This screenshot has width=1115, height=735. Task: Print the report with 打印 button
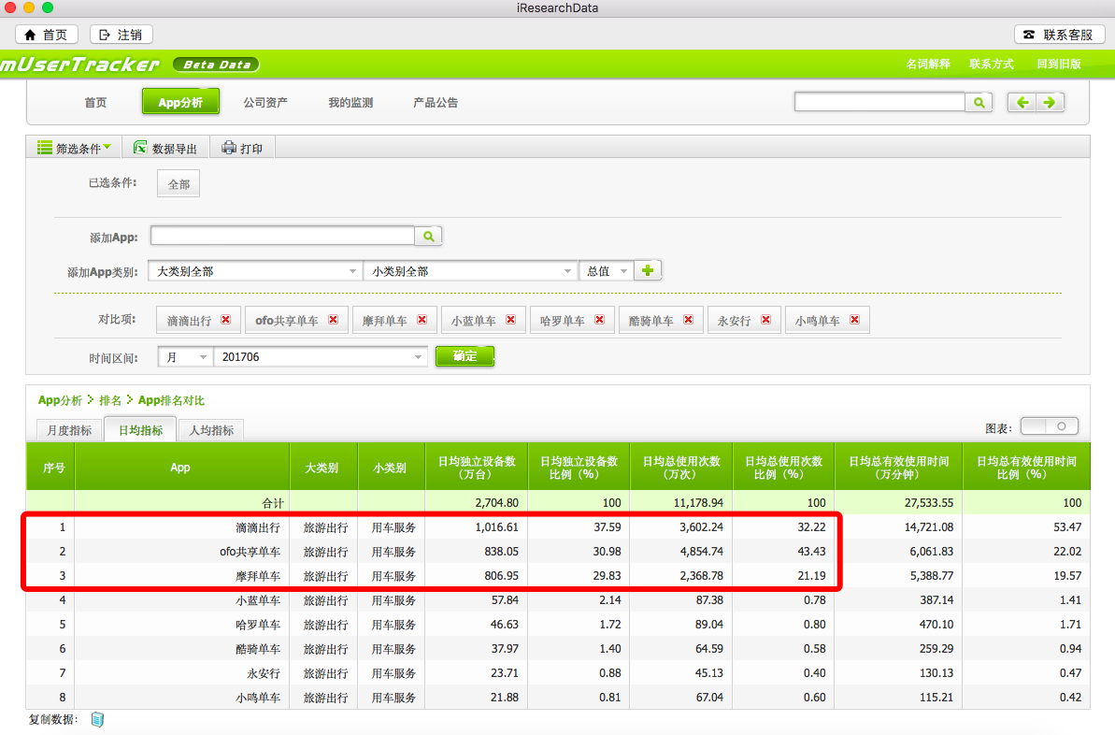coord(242,148)
